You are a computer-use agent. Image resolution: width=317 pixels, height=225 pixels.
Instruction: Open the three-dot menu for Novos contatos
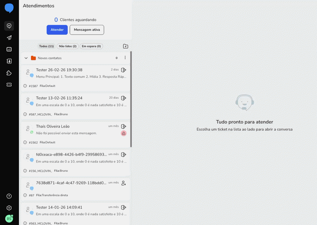(x=125, y=58)
